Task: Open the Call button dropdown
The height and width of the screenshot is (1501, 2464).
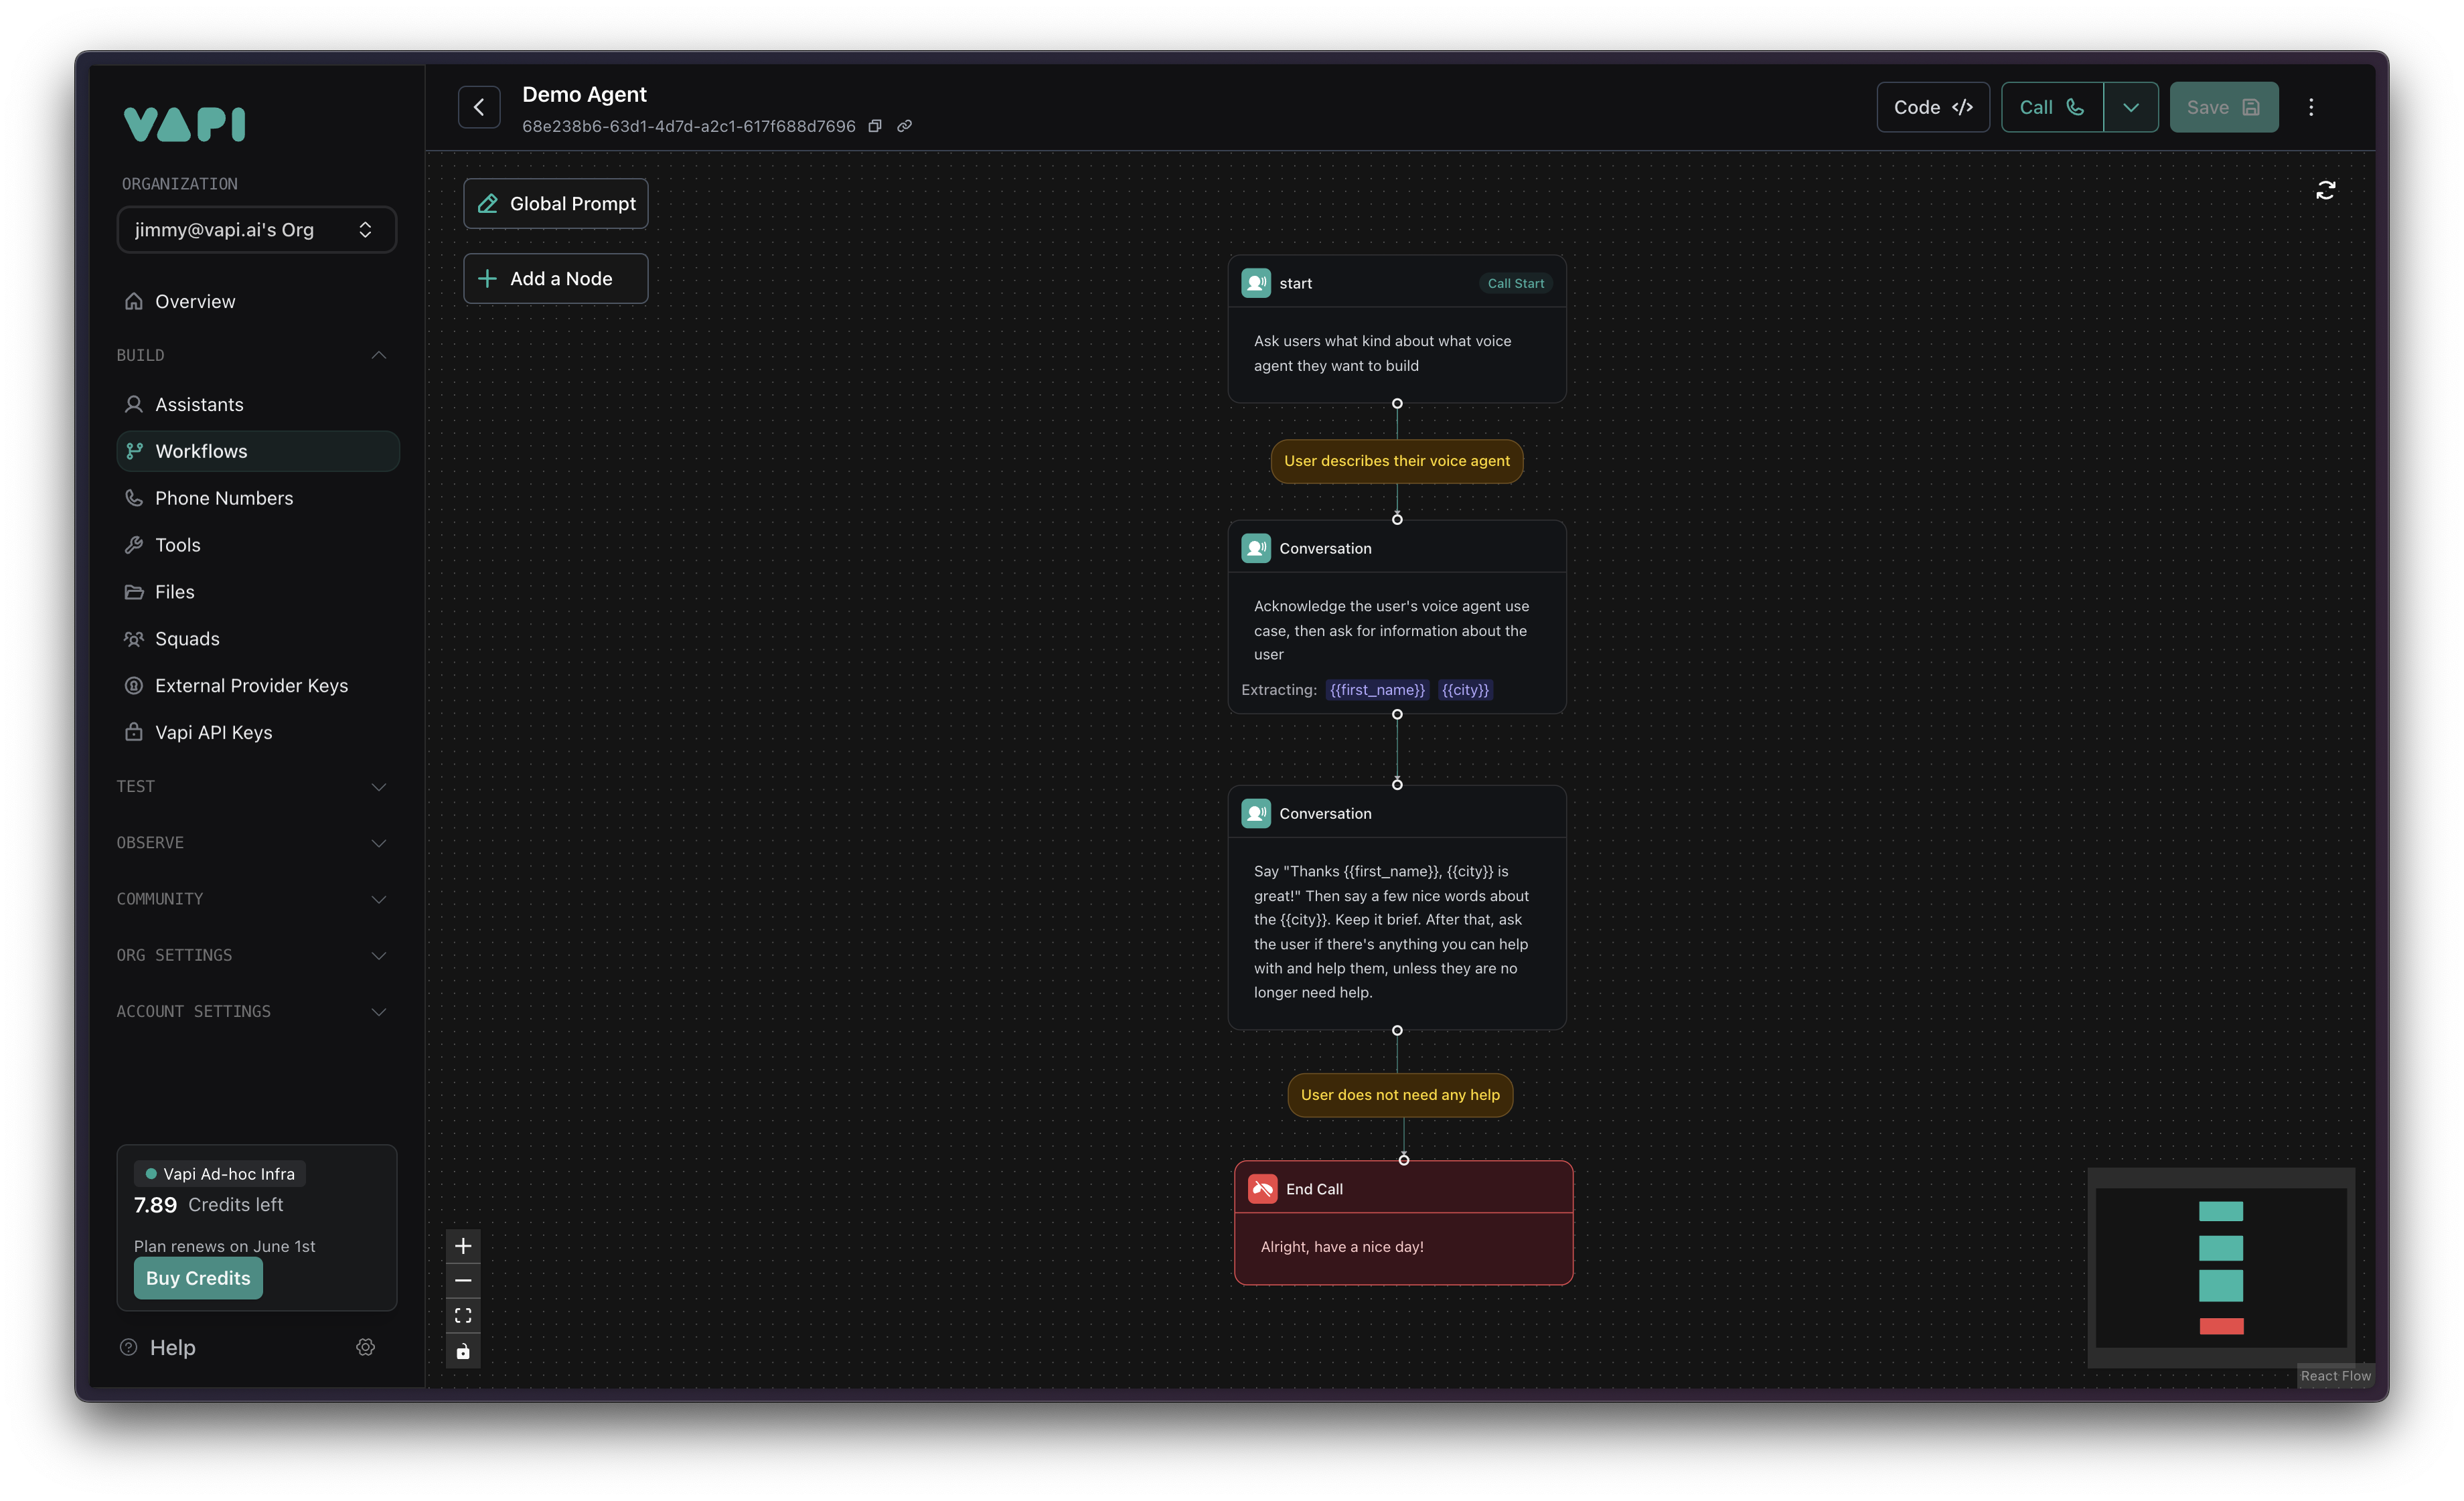Action: coord(2131,107)
